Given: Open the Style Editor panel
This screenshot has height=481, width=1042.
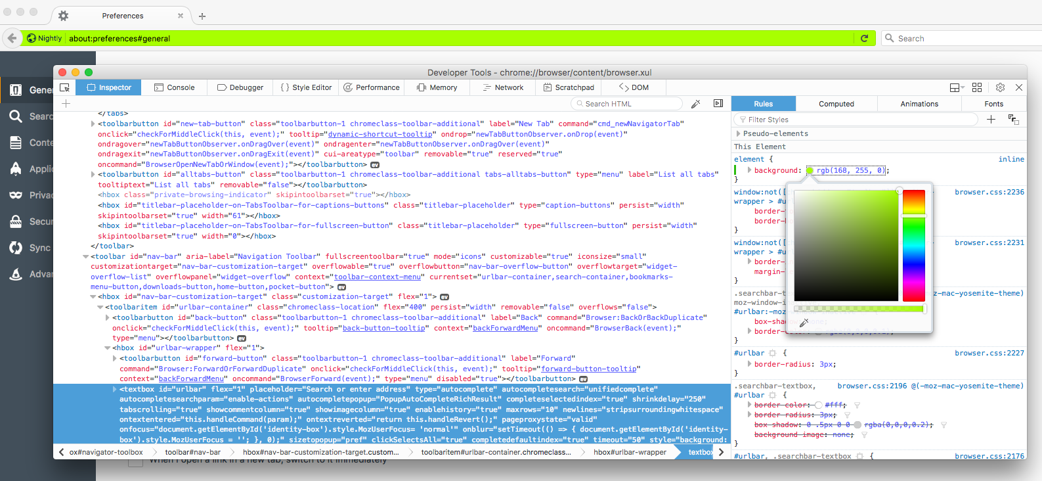Looking at the screenshot, I should click(x=306, y=87).
